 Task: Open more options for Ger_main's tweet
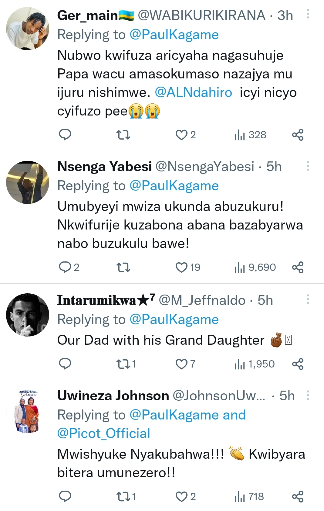(x=308, y=14)
